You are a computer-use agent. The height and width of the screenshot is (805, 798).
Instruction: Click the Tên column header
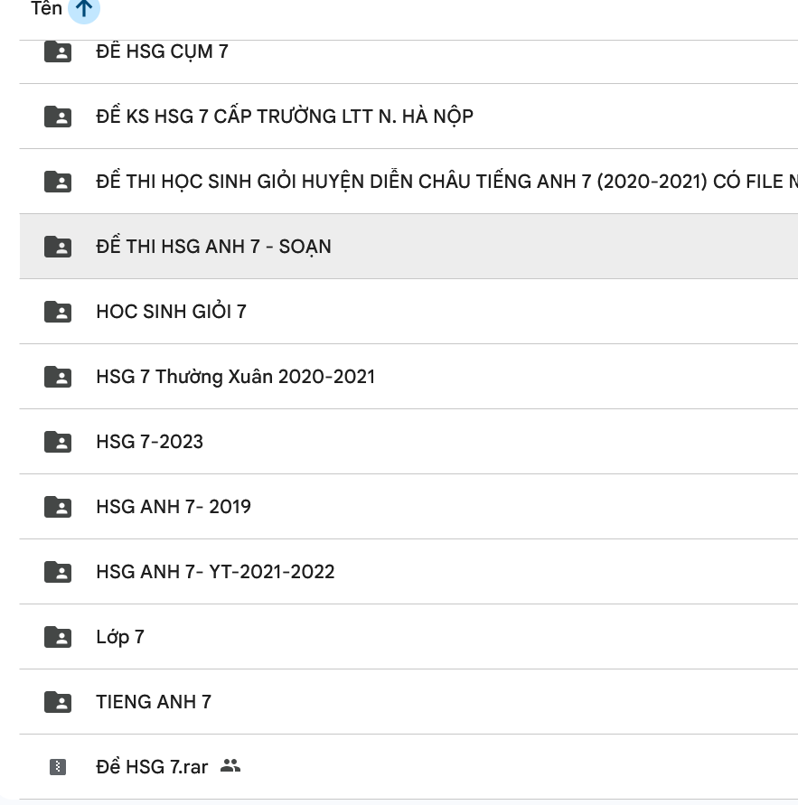[46, 9]
